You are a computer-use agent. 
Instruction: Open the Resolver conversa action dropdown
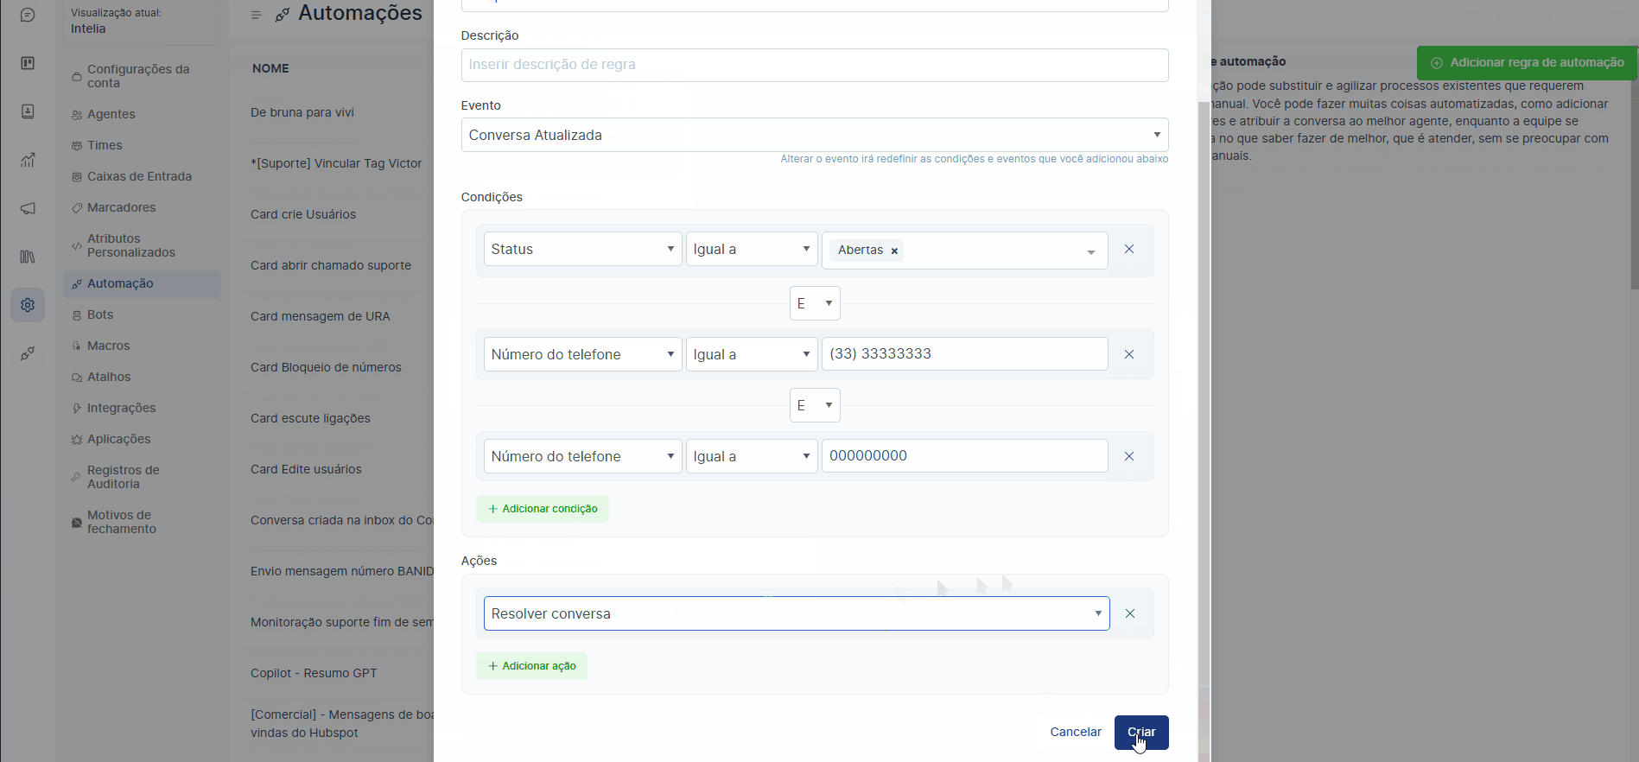796,613
